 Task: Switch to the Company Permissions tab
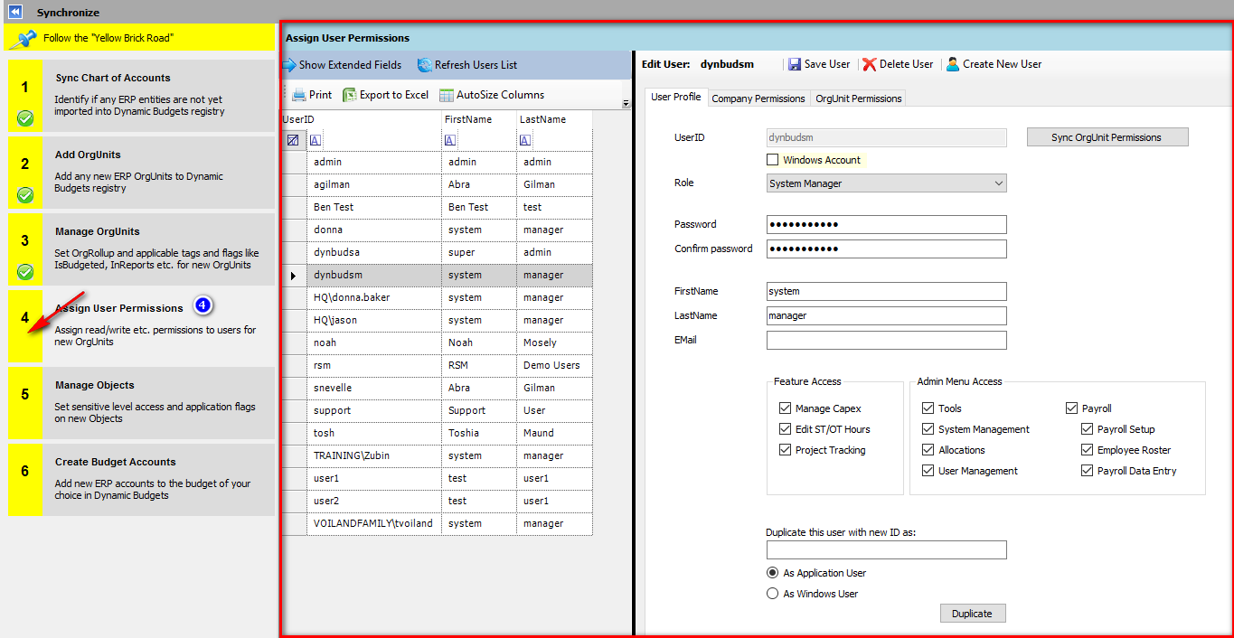[758, 99]
